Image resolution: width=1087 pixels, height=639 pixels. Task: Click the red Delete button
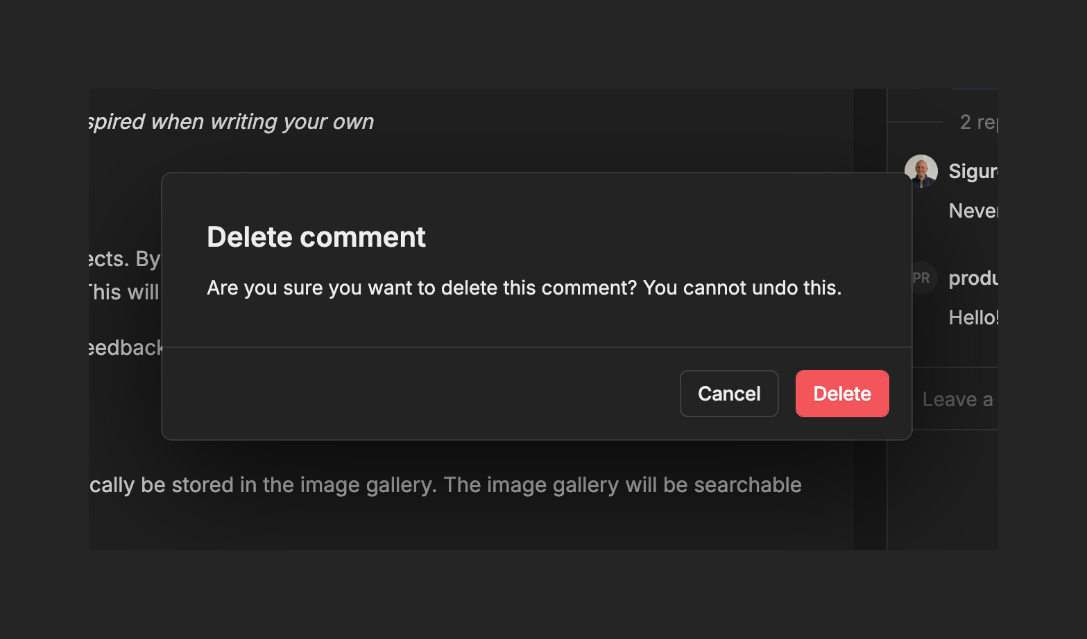pyautogui.click(x=841, y=394)
